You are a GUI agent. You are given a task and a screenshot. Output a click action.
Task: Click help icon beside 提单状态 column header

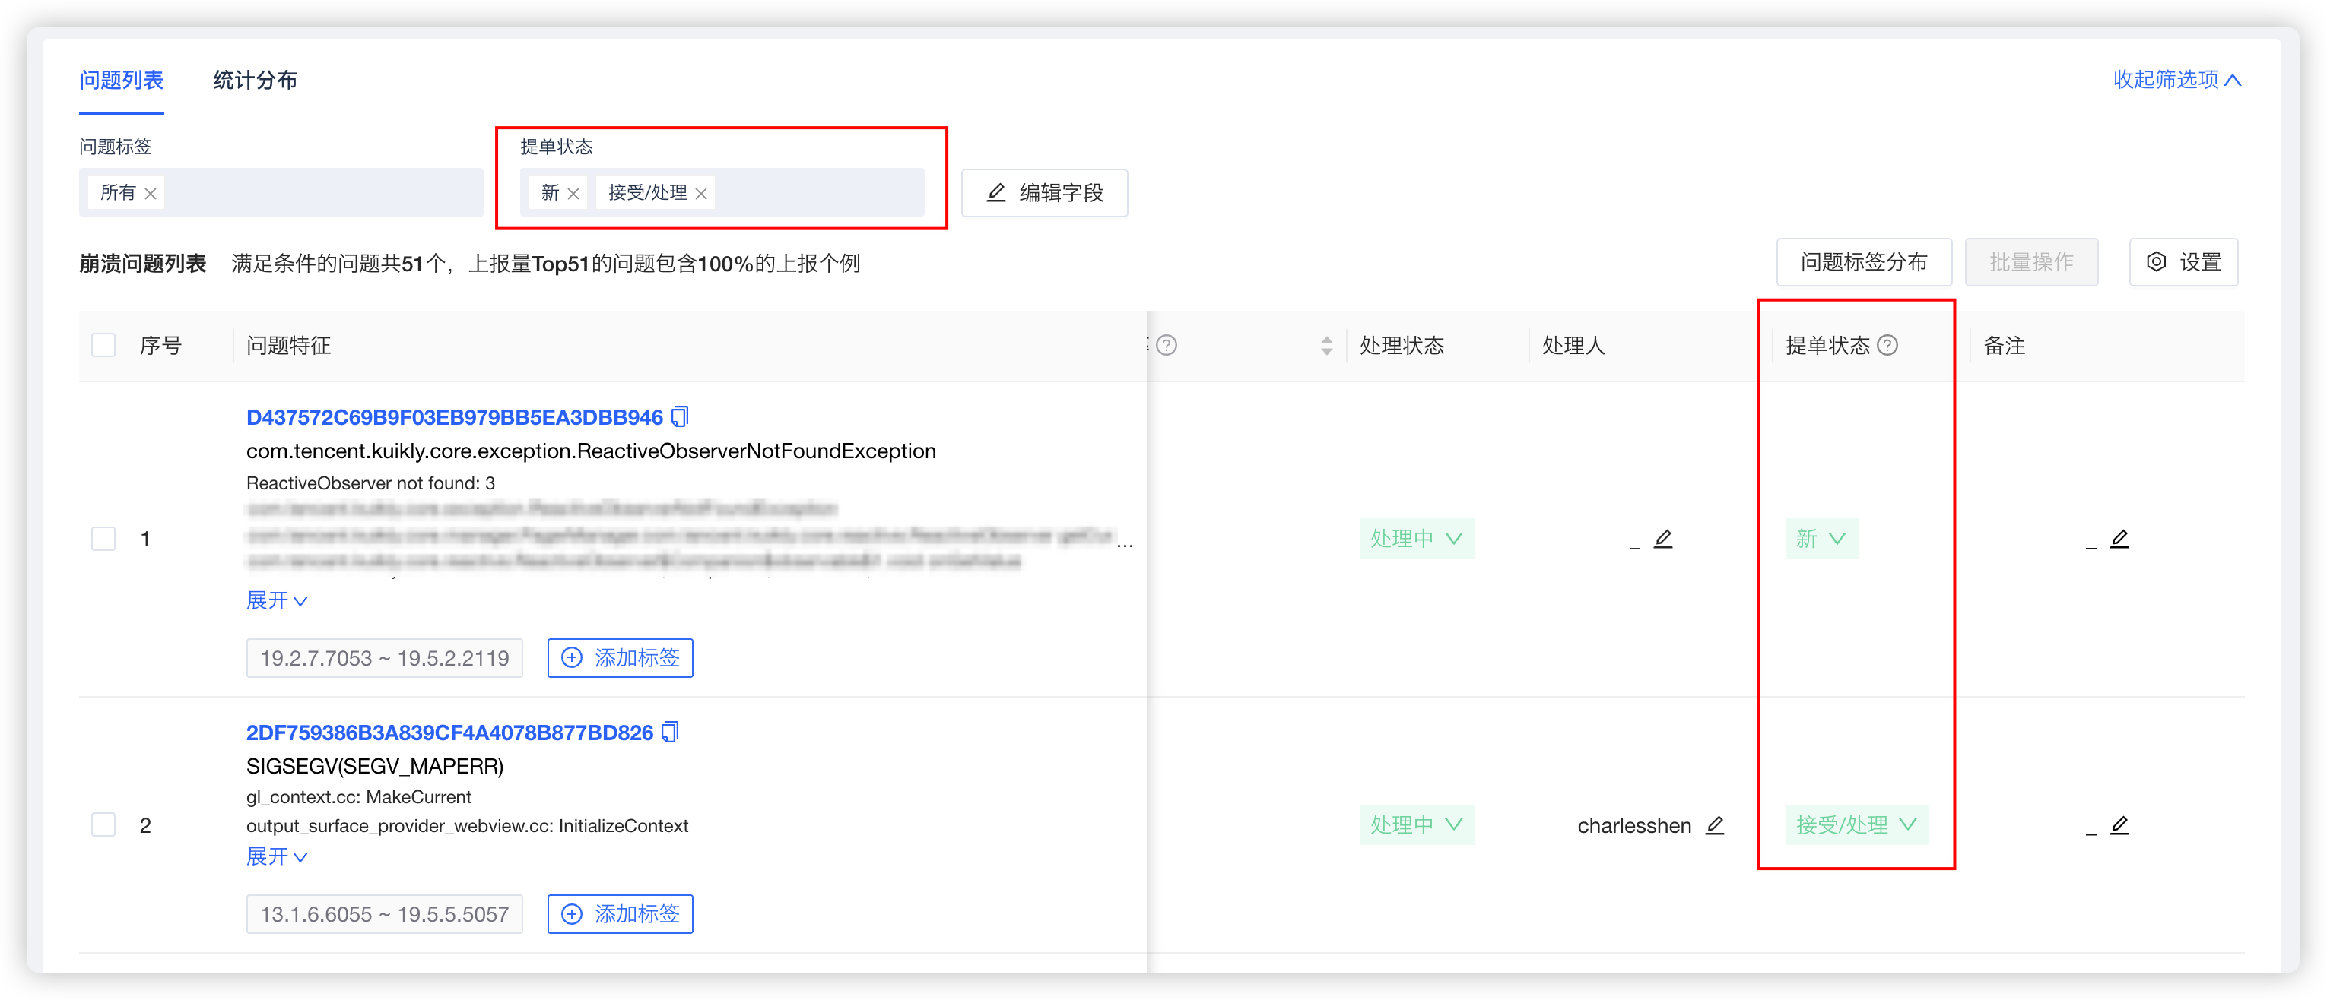(x=1887, y=345)
